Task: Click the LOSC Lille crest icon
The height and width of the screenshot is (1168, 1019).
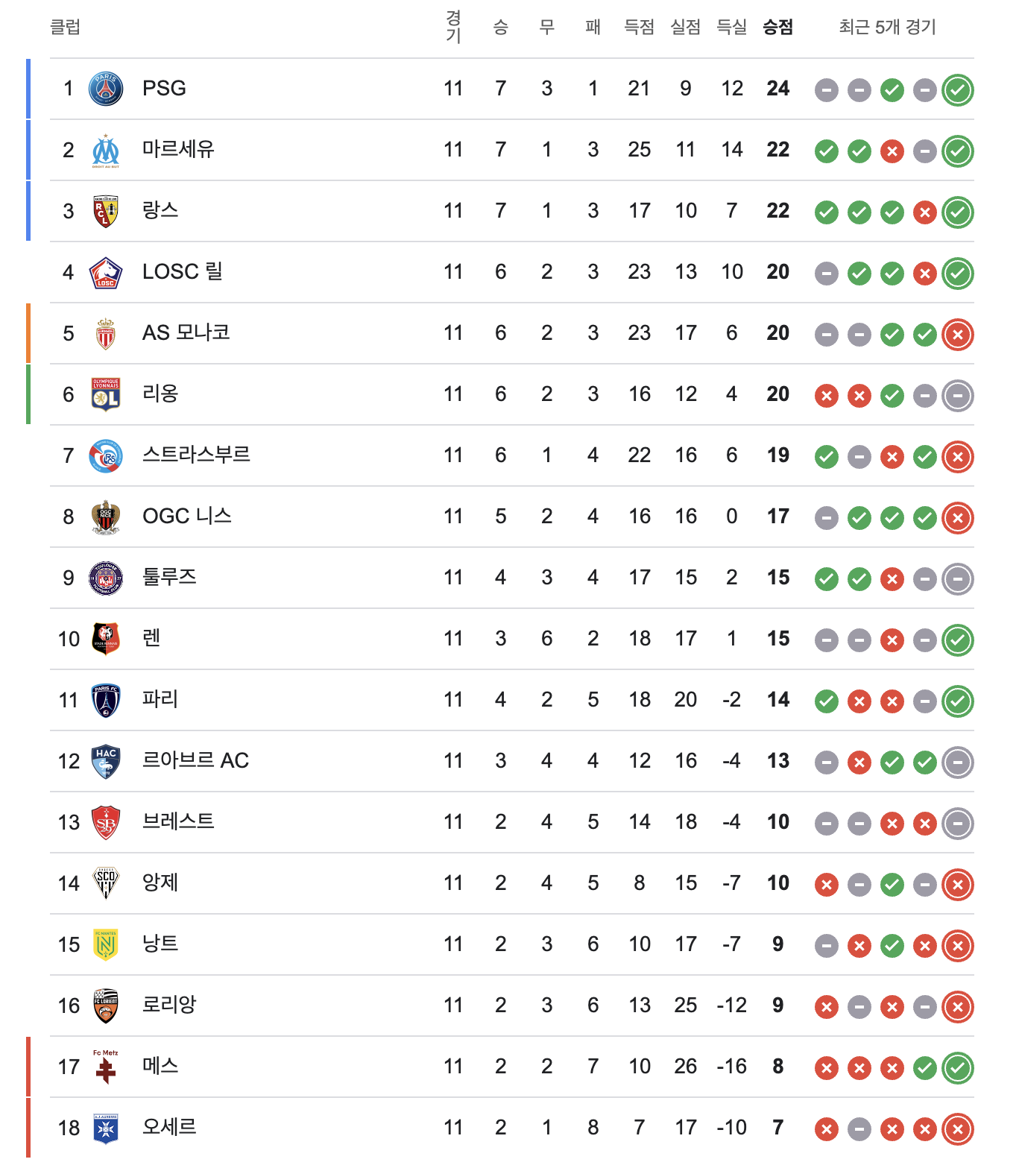Action: 106,273
